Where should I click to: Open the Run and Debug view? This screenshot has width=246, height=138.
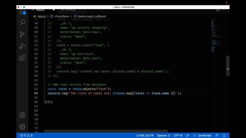click(x=22, y=46)
